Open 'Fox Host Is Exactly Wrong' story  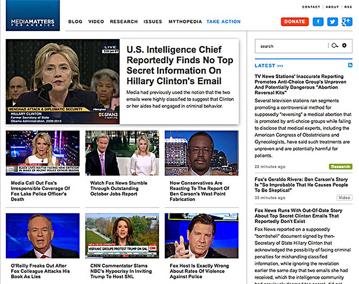(x=199, y=271)
